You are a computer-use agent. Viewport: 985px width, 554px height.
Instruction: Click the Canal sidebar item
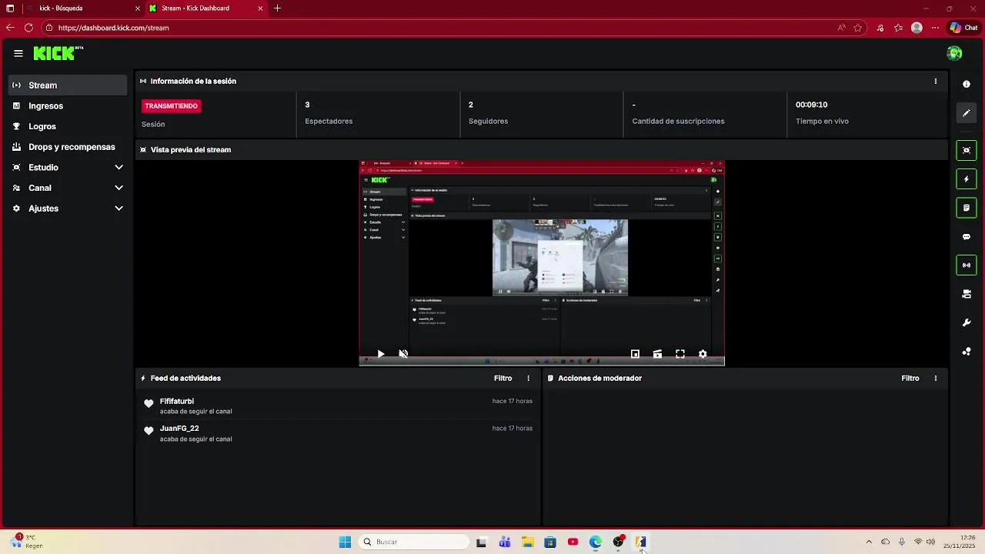[68, 188]
